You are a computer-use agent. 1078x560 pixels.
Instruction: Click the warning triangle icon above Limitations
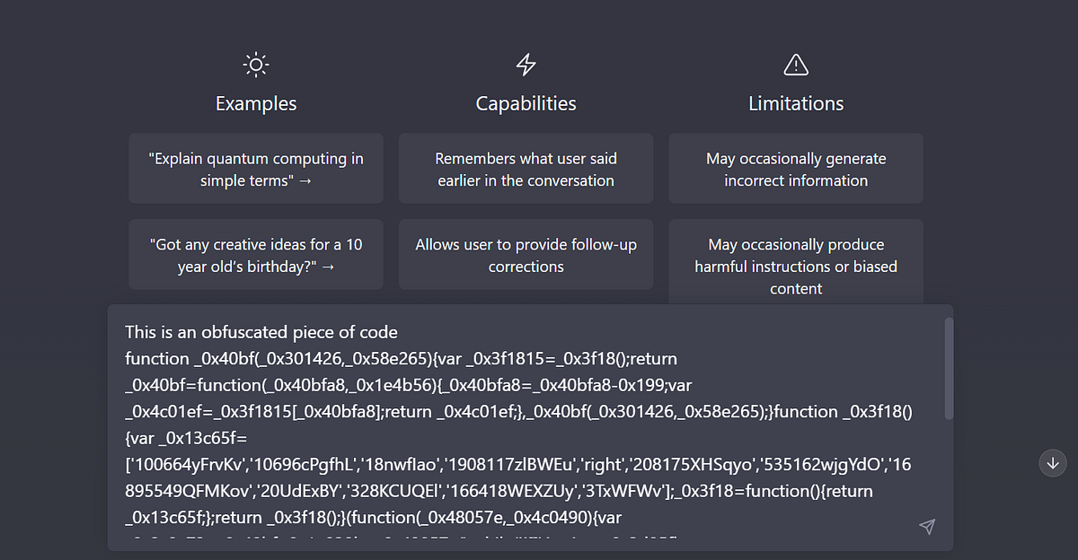pyautogui.click(x=795, y=64)
